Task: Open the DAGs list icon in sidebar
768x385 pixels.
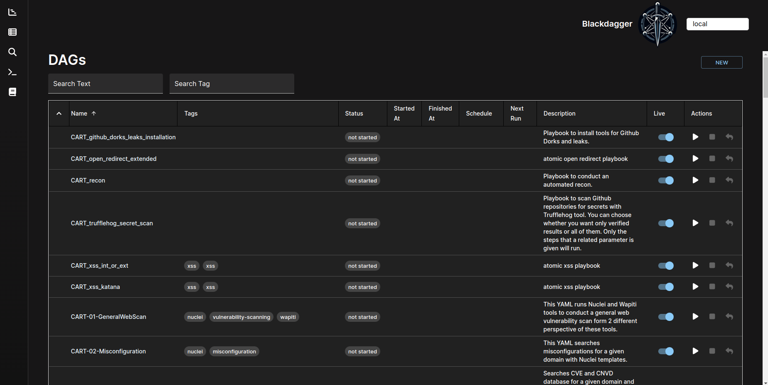Action: coord(12,32)
